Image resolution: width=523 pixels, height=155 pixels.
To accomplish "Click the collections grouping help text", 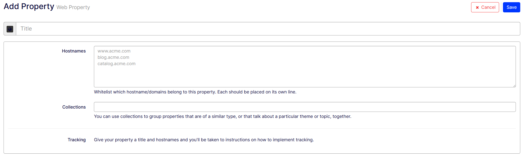I will point(223,116).
